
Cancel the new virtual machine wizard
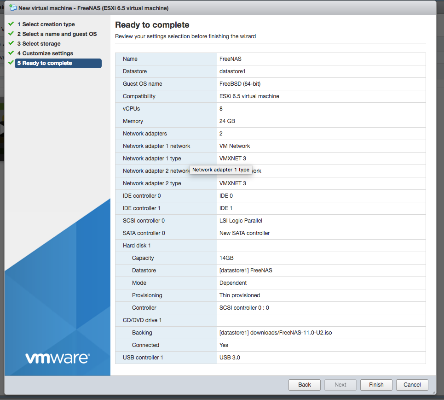[412, 385]
